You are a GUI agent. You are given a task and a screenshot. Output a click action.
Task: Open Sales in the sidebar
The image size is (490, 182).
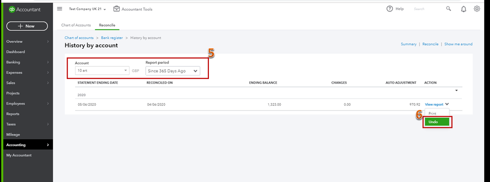11,83
